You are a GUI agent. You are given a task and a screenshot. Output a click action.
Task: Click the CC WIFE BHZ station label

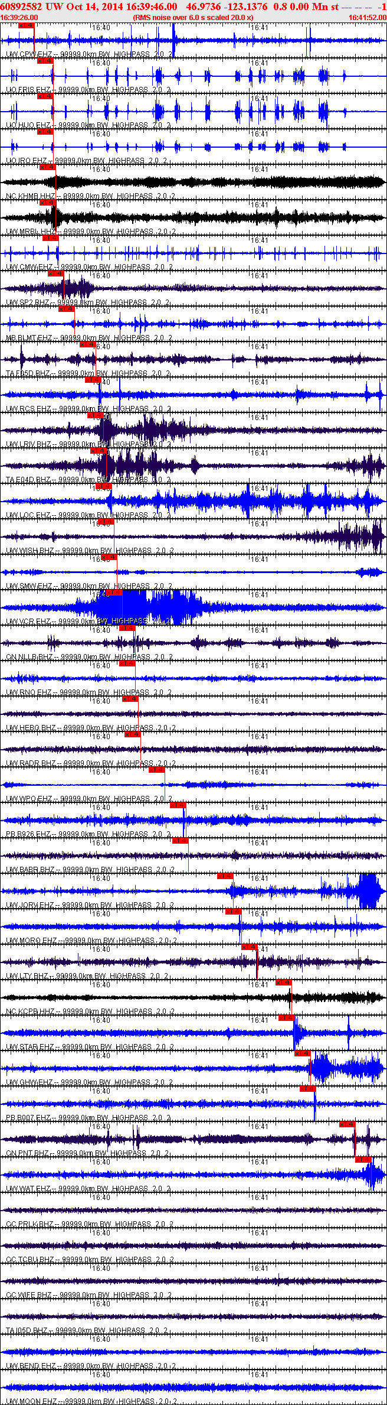[29, 1295]
